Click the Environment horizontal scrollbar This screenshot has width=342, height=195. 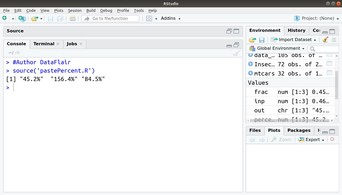click(x=290, y=121)
